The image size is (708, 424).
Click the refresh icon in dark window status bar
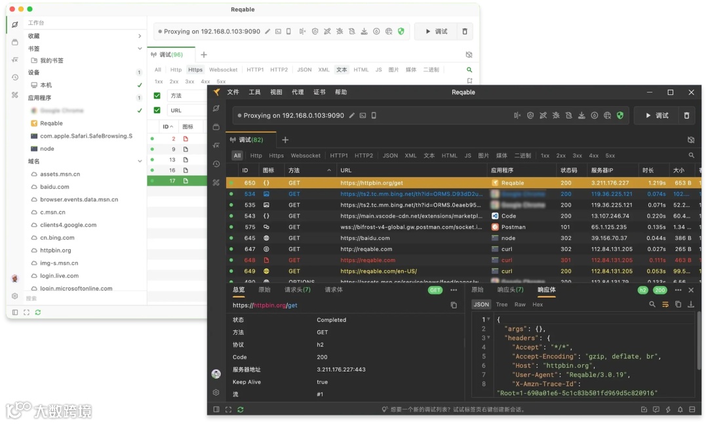point(241,410)
